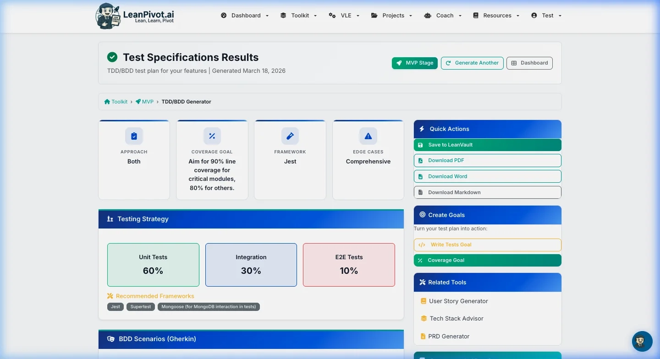Select the Framework pencil icon

(290, 136)
